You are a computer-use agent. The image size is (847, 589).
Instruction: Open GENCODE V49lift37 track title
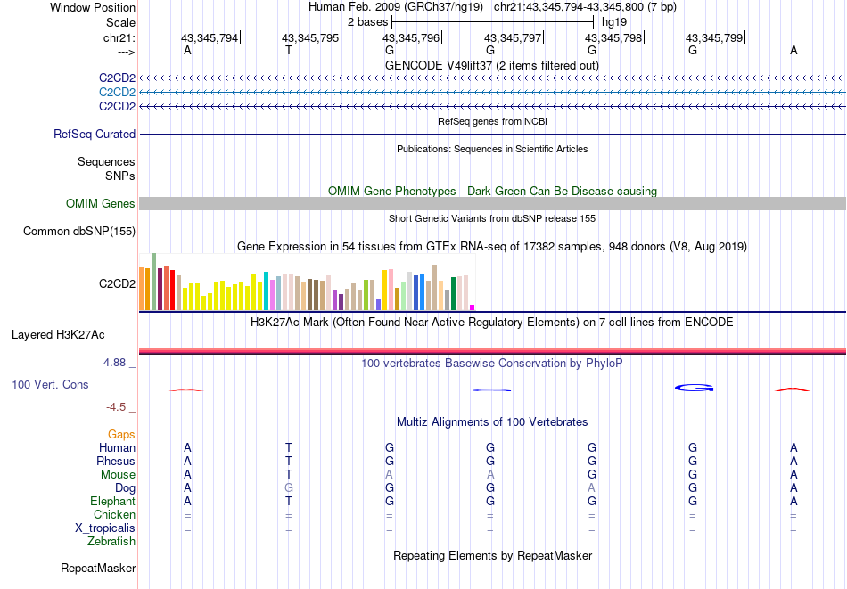tap(492, 65)
